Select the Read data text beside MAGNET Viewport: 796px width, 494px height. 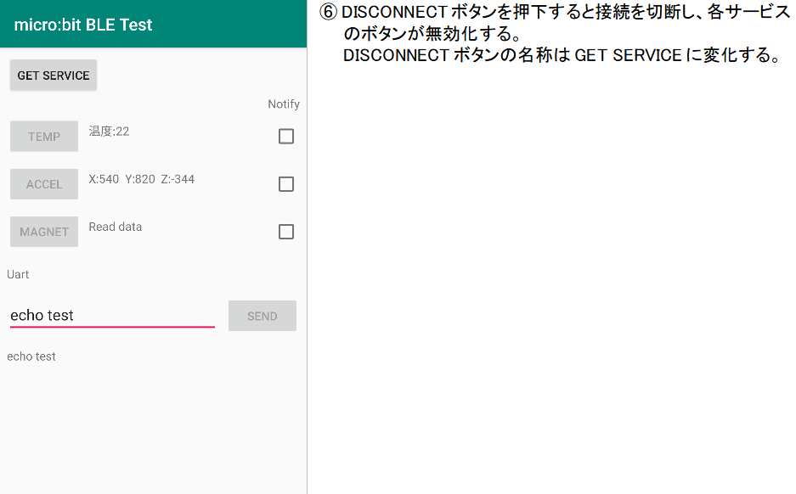[115, 227]
